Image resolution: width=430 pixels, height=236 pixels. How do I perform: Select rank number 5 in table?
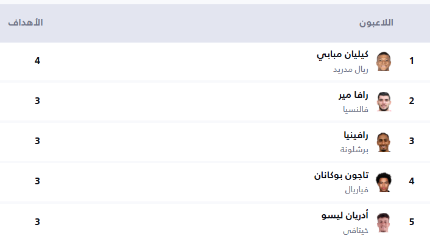411,221
